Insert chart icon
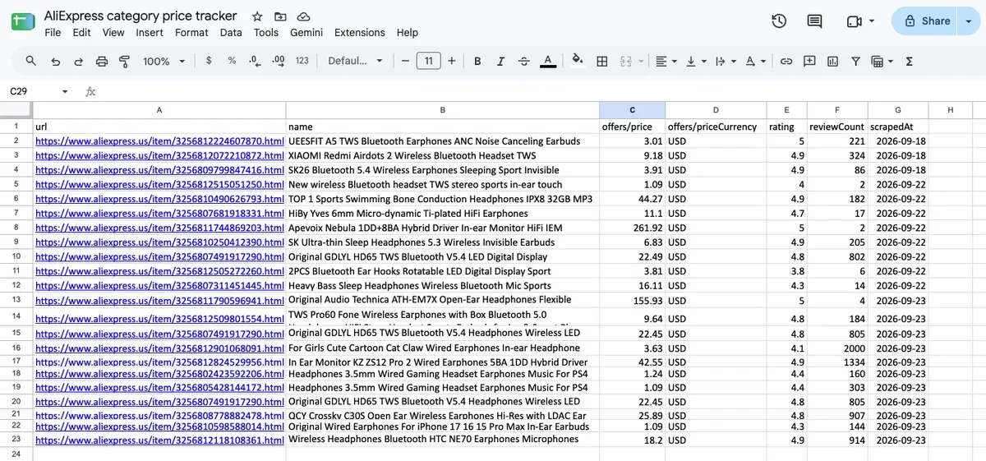 coord(832,61)
